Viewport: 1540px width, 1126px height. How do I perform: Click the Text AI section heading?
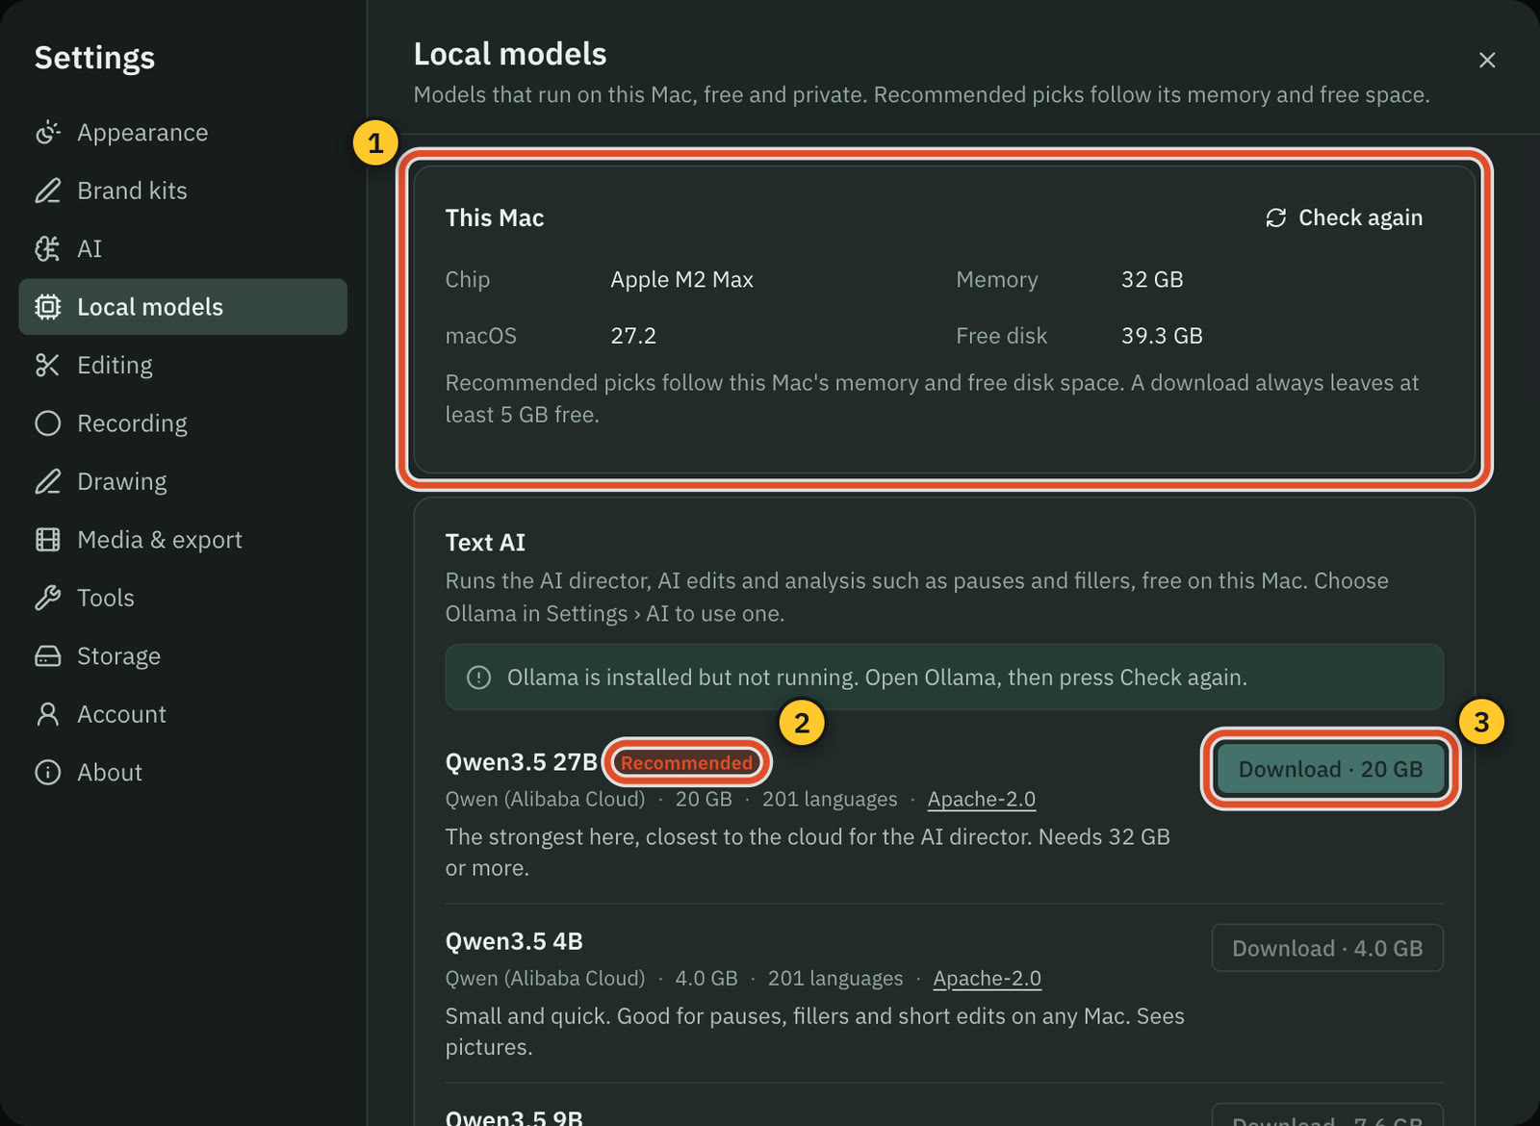pos(485,543)
